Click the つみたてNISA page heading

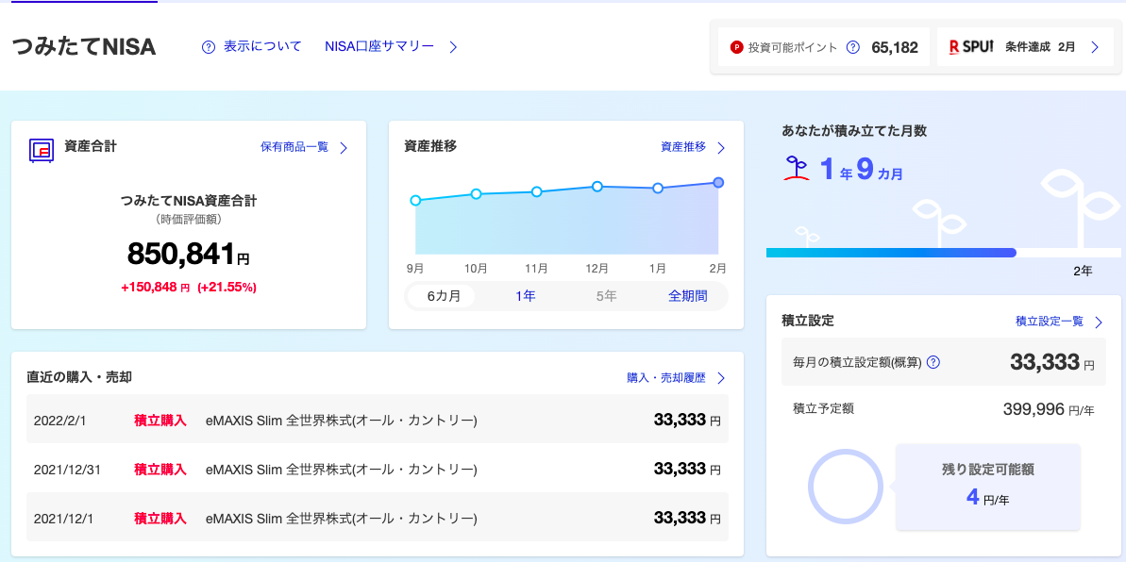tap(84, 46)
